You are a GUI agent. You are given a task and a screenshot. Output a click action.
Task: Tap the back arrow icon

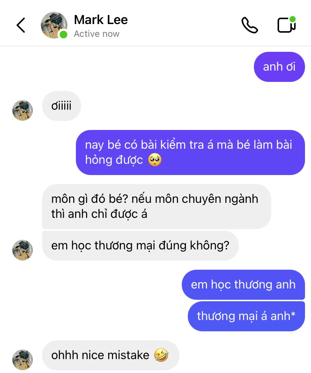pos(21,25)
